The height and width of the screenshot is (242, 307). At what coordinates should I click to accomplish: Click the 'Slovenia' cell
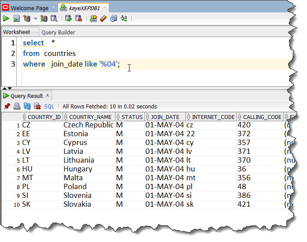[x=89, y=196]
